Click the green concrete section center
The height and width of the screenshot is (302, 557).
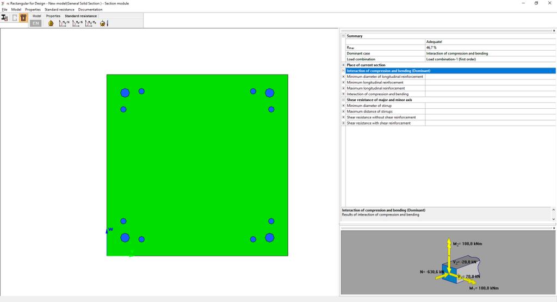(x=197, y=165)
